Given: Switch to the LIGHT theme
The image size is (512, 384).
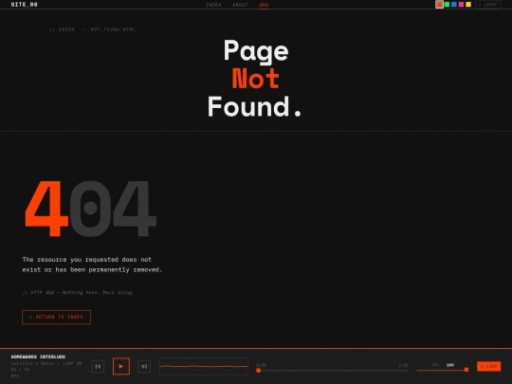Looking at the screenshot, I should [x=488, y=5].
